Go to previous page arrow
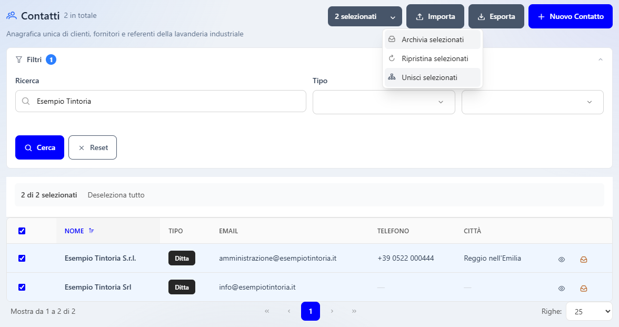619x327 pixels. tap(289, 311)
